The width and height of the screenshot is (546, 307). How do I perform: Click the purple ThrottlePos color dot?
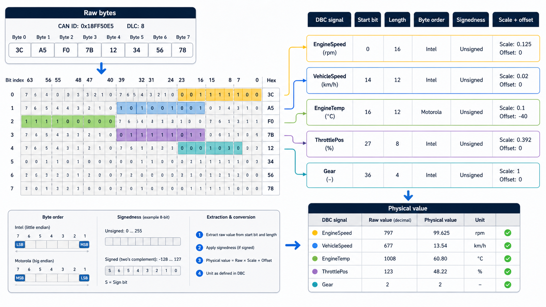coord(315,271)
